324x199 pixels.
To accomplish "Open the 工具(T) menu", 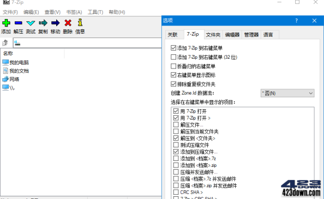I will (x=95, y=12).
